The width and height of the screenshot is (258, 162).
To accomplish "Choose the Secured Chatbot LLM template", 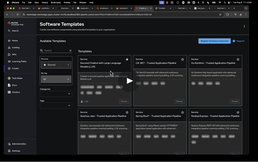I will point(124,101).
